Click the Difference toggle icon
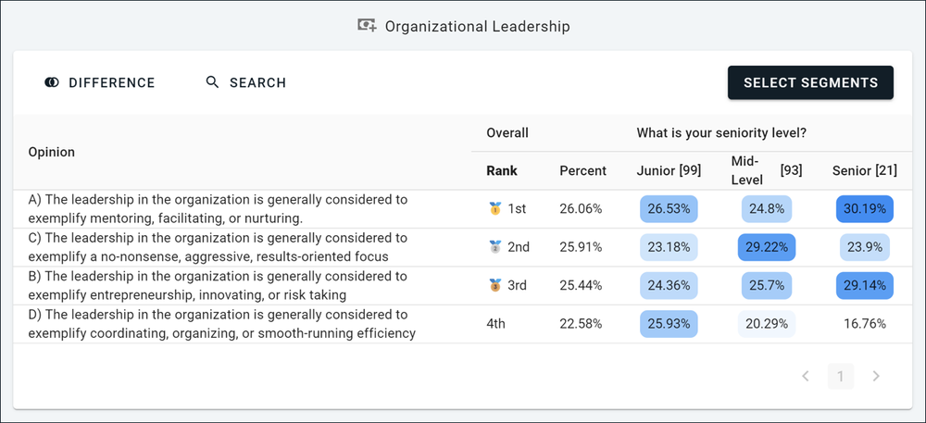Viewport: 926px width, 423px height. click(x=52, y=83)
